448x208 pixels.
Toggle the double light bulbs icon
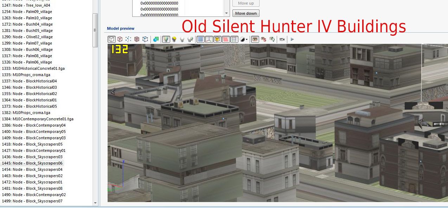(190, 39)
